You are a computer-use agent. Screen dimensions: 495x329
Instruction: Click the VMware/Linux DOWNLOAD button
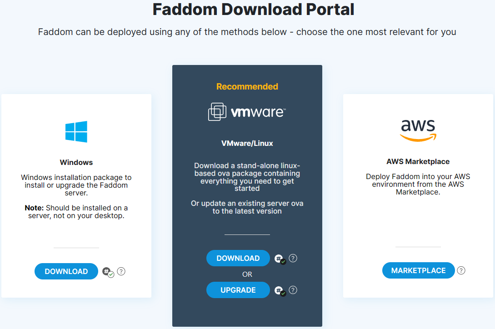238,258
